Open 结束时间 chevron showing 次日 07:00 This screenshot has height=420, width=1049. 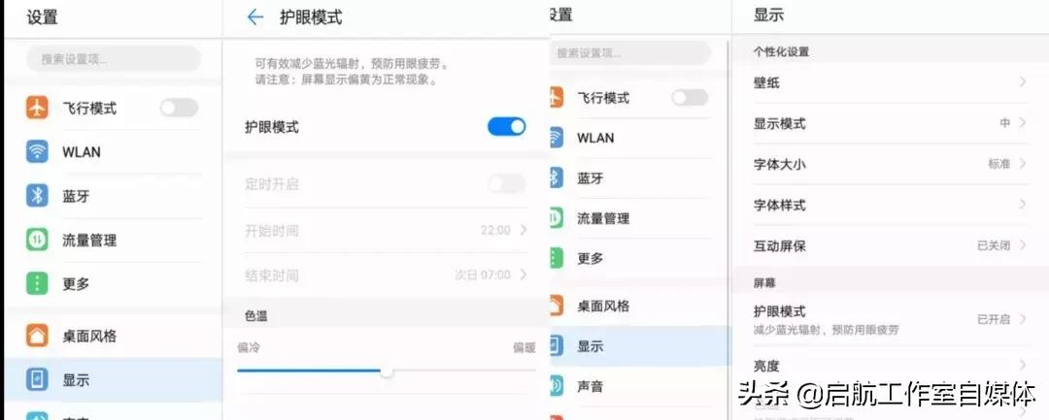coord(524,275)
